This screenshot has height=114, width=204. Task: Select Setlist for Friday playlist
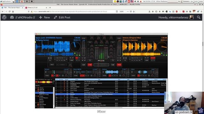[44, 94]
